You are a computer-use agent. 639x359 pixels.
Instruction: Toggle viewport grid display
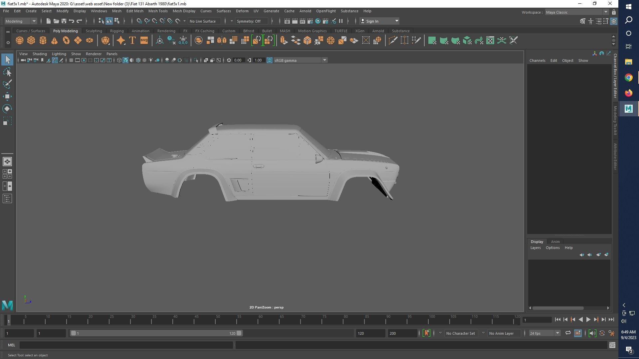(x=71, y=60)
